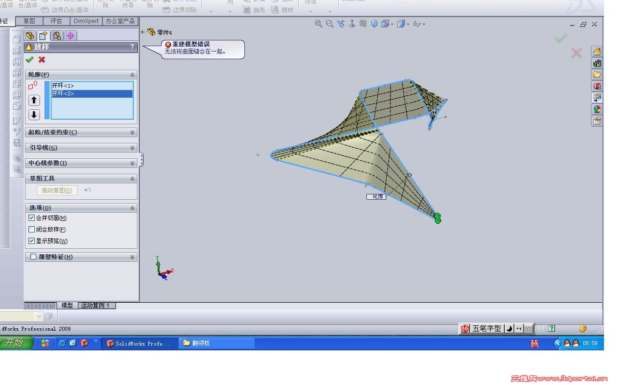
Task: Expand the 零件4 flyout tree node
Action: point(143,32)
